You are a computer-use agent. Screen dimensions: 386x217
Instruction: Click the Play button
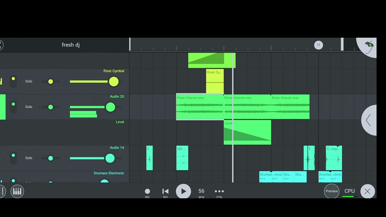pos(183,191)
